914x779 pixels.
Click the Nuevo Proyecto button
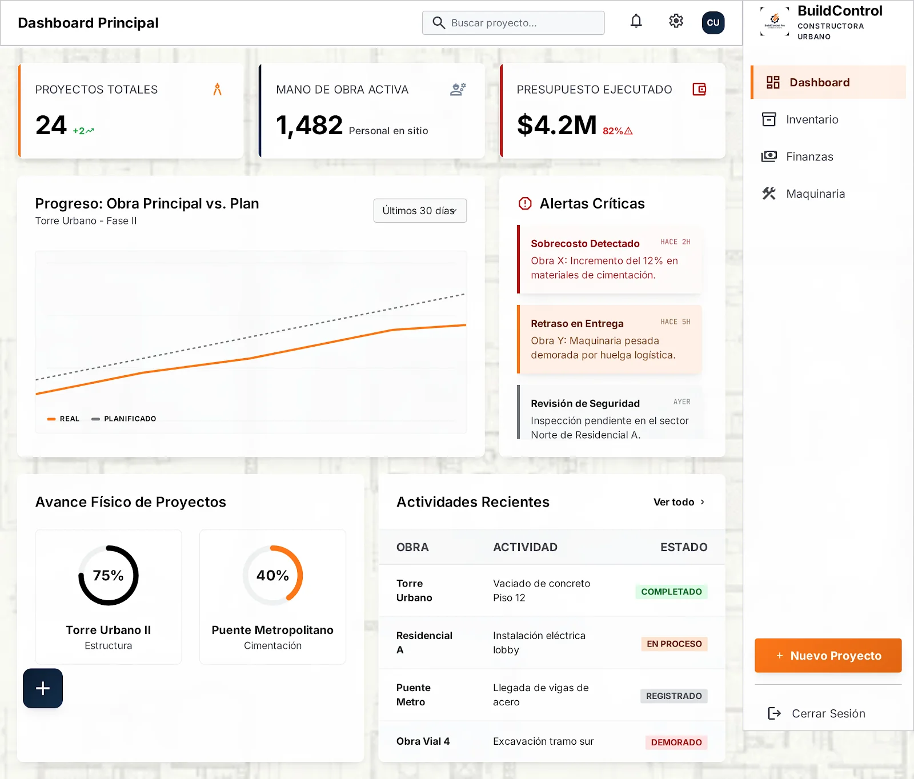pos(828,656)
